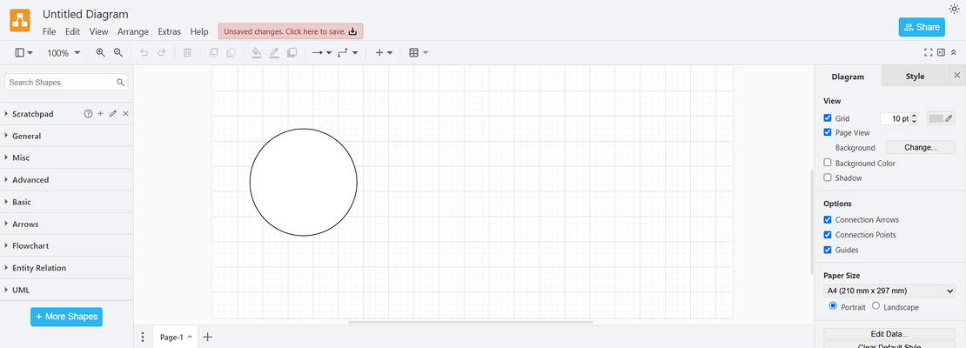Viewport: 966px width, 348px height.
Task: Click the blue Share button
Action: (x=921, y=27)
